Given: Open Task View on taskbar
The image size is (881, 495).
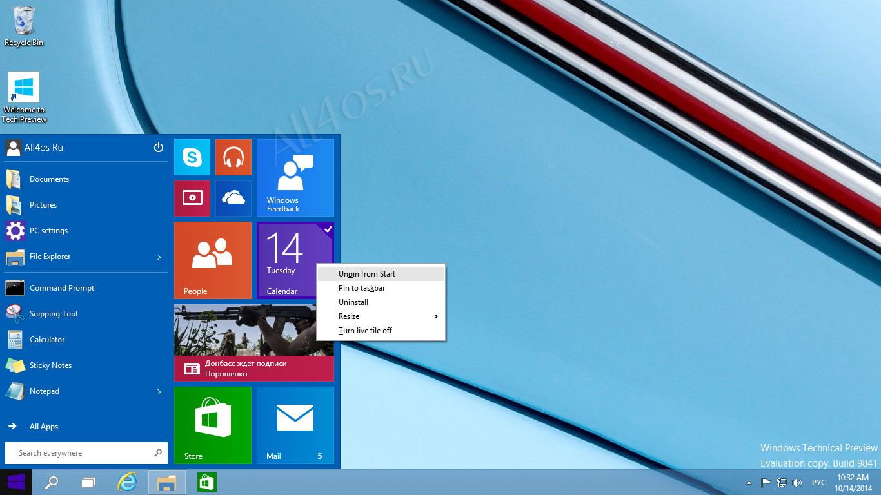Looking at the screenshot, I should (88, 482).
